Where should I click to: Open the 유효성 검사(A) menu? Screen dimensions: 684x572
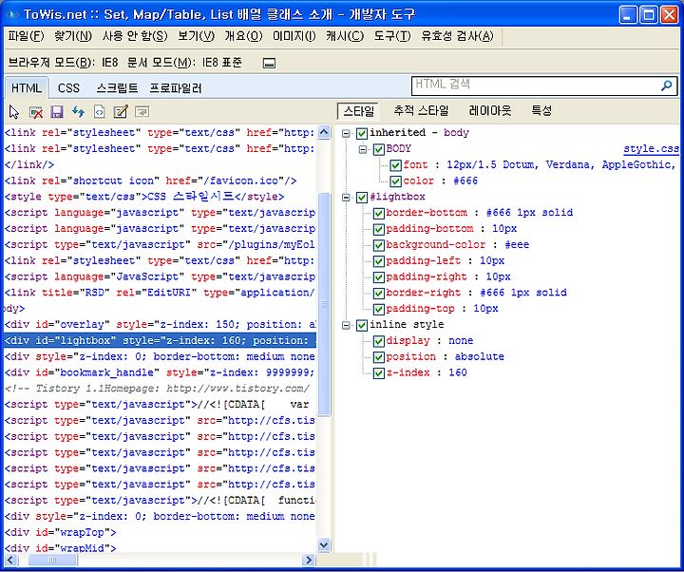457,36
